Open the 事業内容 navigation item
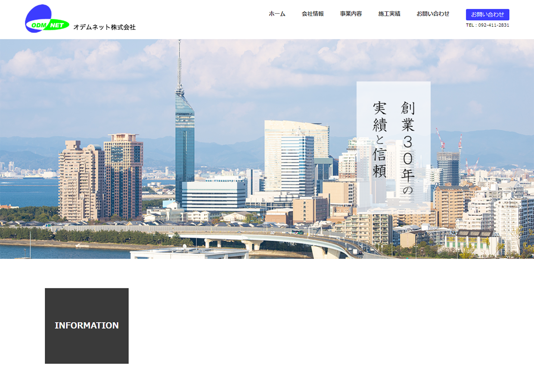The width and height of the screenshot is (534, 388). (351, 14)
